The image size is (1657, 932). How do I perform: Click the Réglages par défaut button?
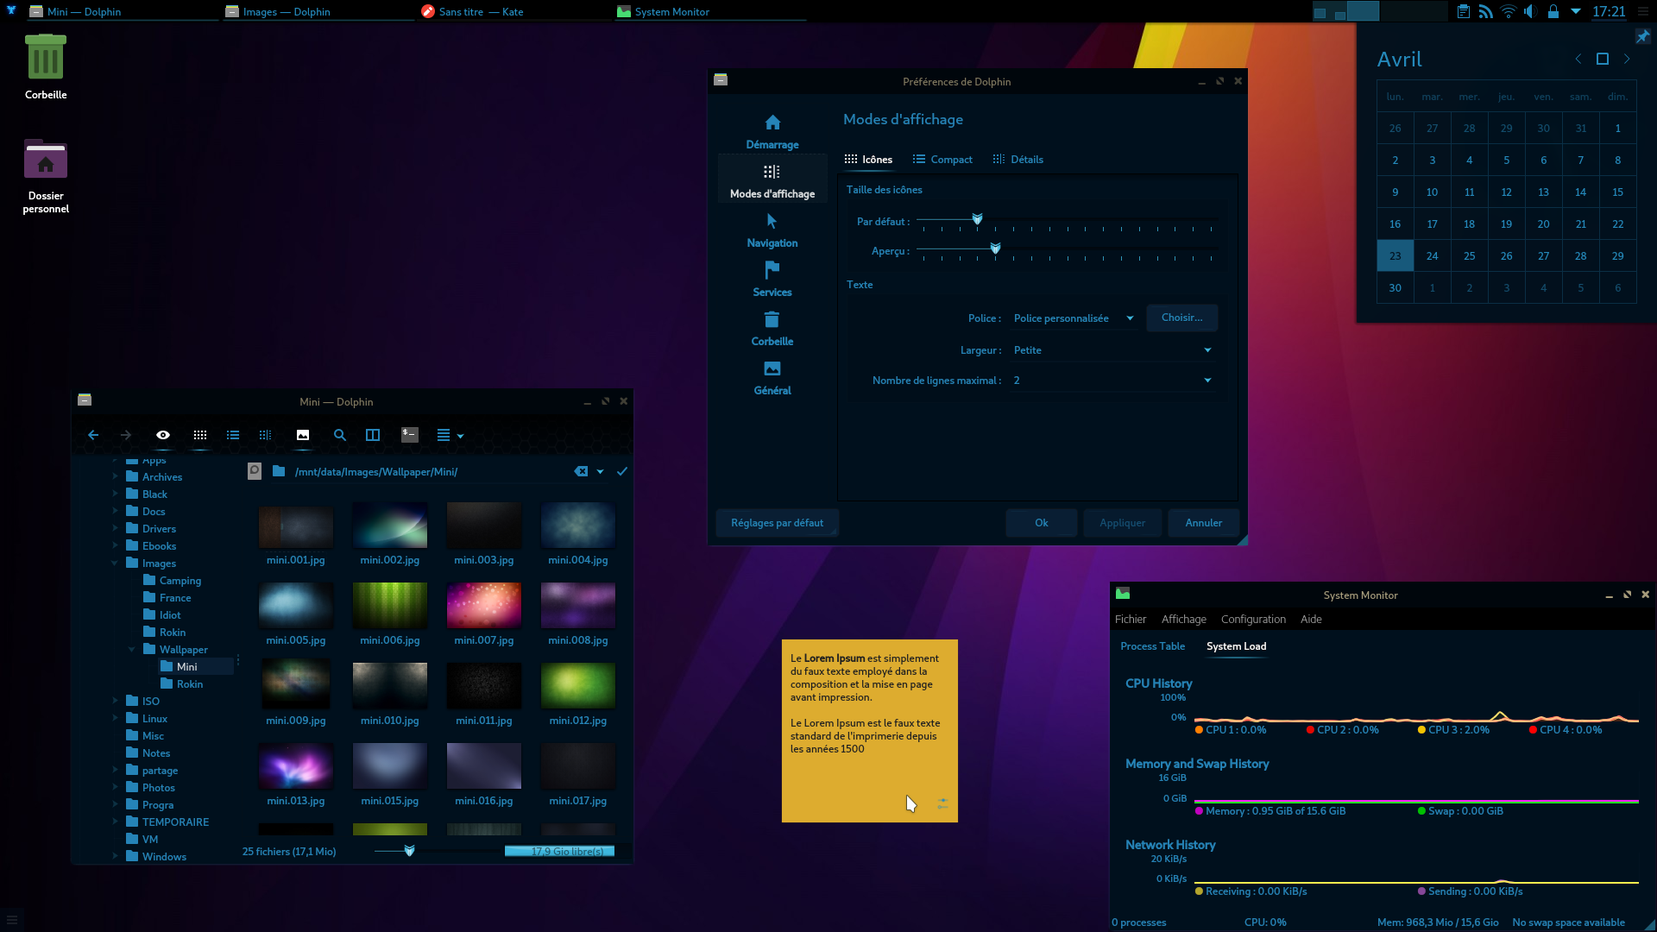777,523
